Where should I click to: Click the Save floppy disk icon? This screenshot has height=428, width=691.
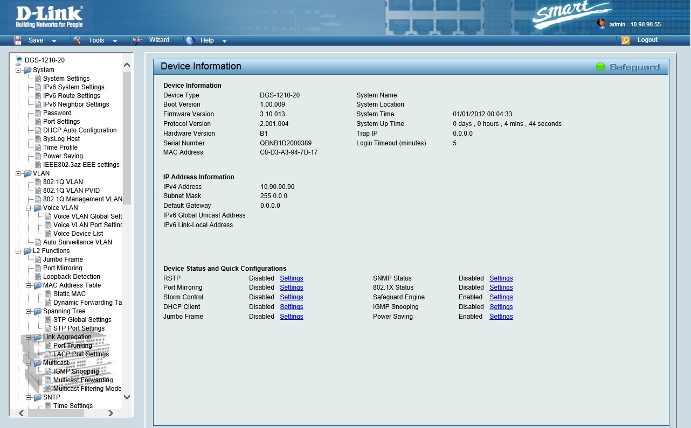18,40
